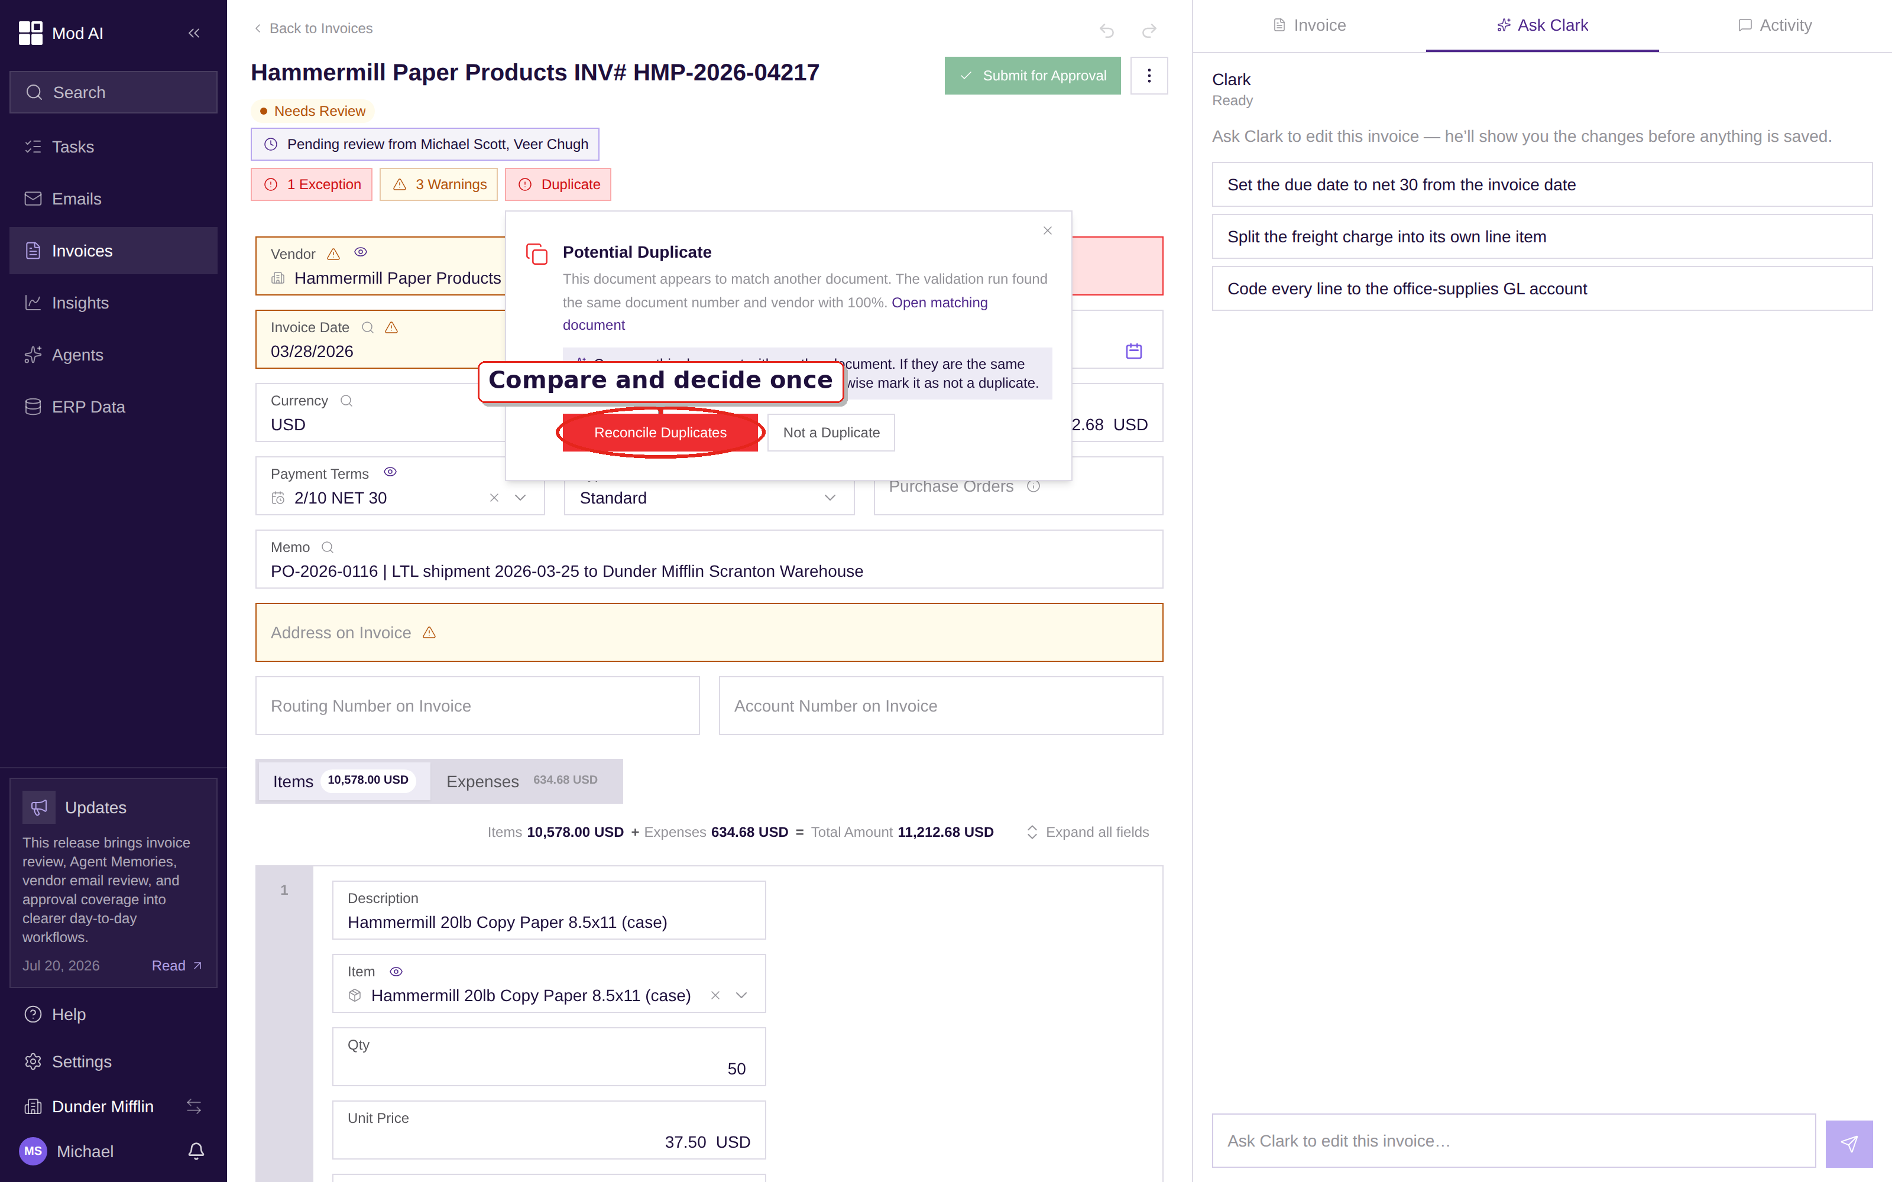The height and width of the screenshot is (1182, 1892).
Task: Switch organization via the Dunder Mifflin swap icon
Action: point(194,1106)
